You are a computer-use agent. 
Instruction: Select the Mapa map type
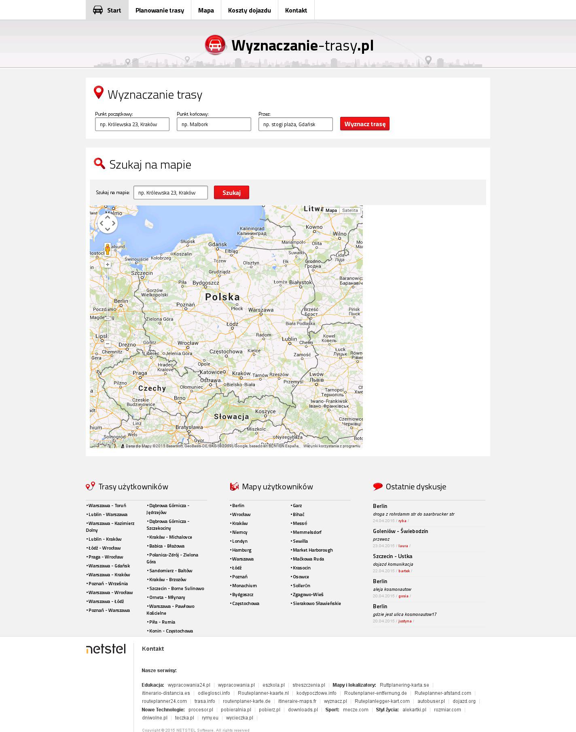331,210
